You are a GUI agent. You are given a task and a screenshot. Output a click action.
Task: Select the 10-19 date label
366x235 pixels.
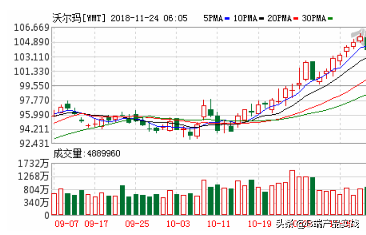tap(260, 224)
